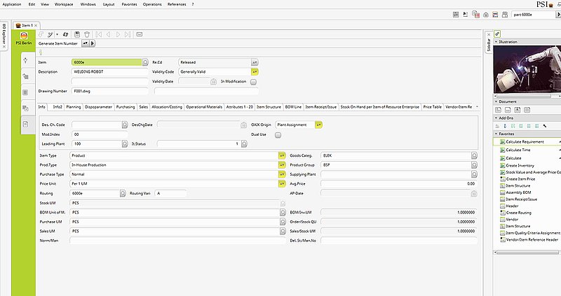This screenshot has width=561, height=296.
Task: Open Item Quality Criteria Assignment favorite
Action: tap(532, 233)
